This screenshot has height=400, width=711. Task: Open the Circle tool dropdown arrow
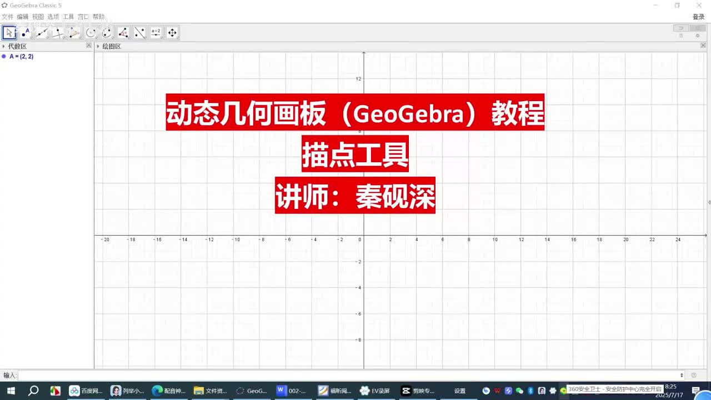[x=96, y=39]
